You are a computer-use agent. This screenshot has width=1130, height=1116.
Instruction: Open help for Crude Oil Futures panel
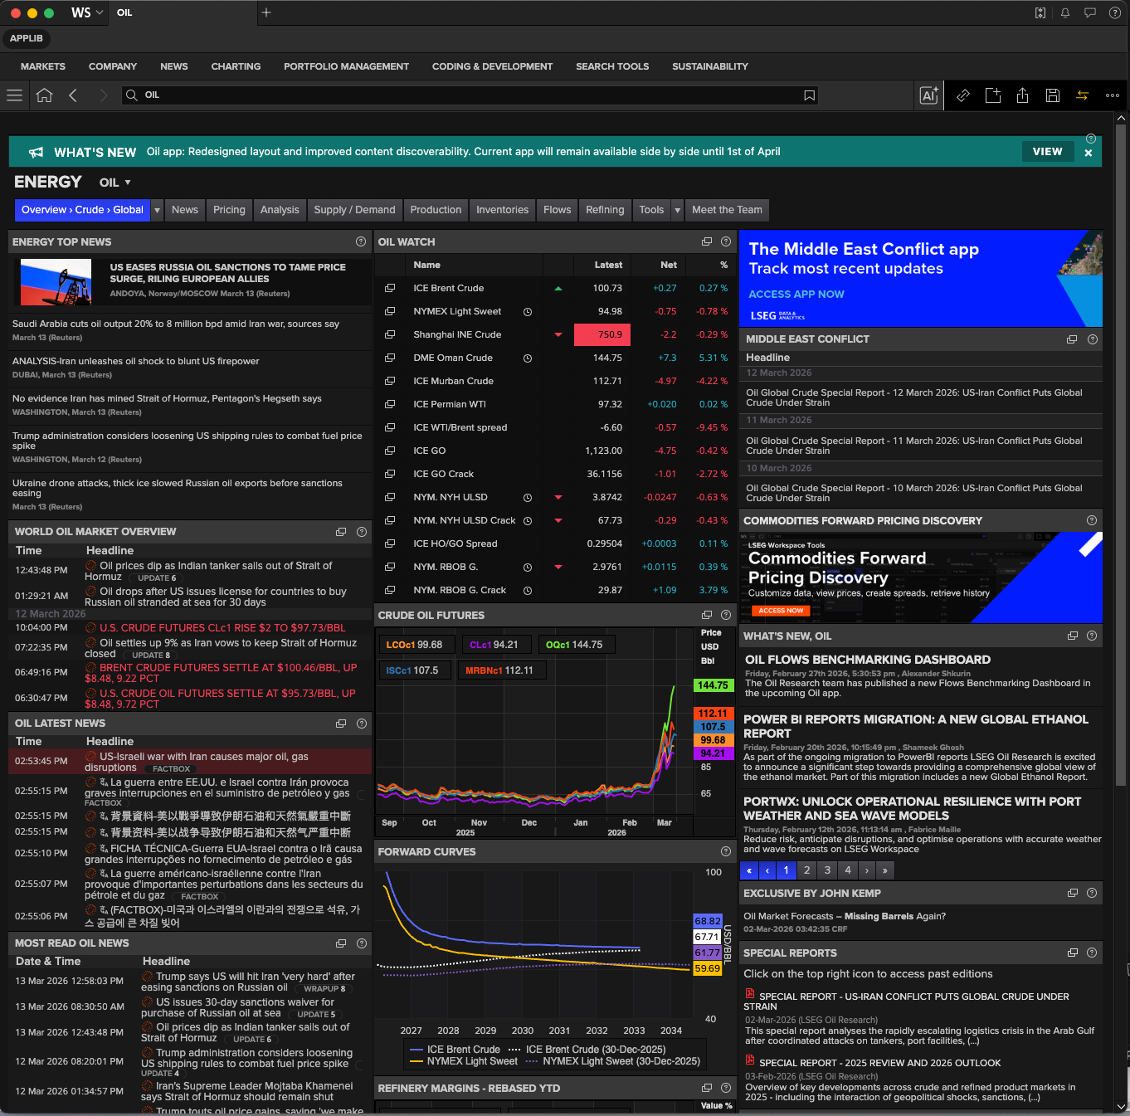[x=726, y=615]
